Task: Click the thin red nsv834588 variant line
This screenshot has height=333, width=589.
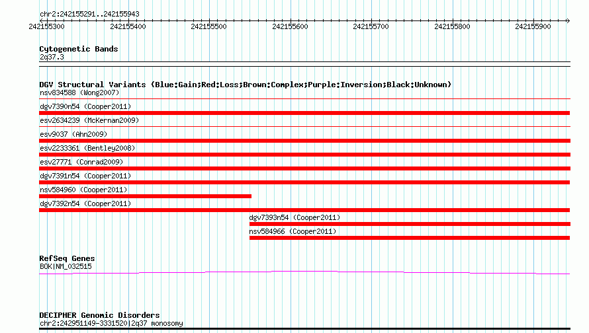Action: pos(304,99)
